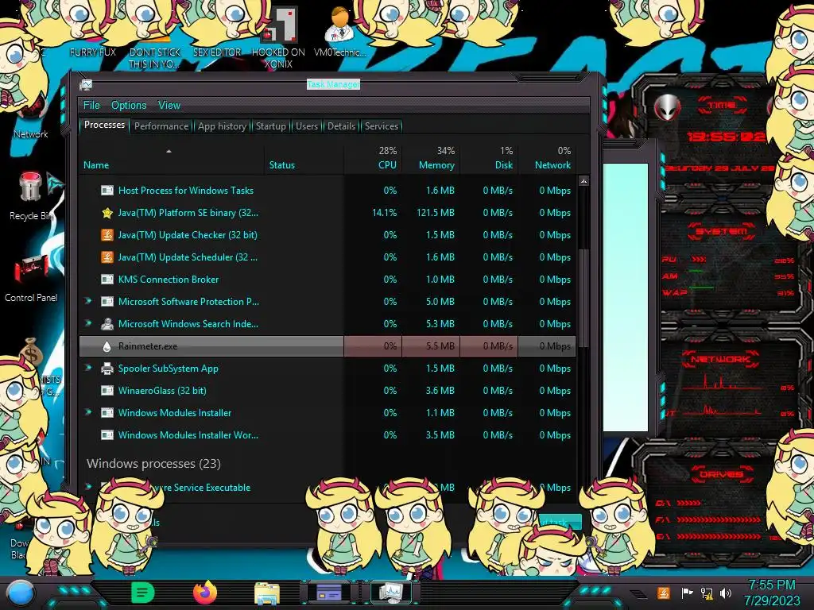Click the Task Manager title bar icon
Screen dimensions: 814x610
pyautogui.click(x=86, y=84)
